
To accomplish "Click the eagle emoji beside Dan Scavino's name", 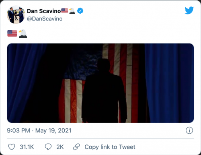I will pos(72,11).
